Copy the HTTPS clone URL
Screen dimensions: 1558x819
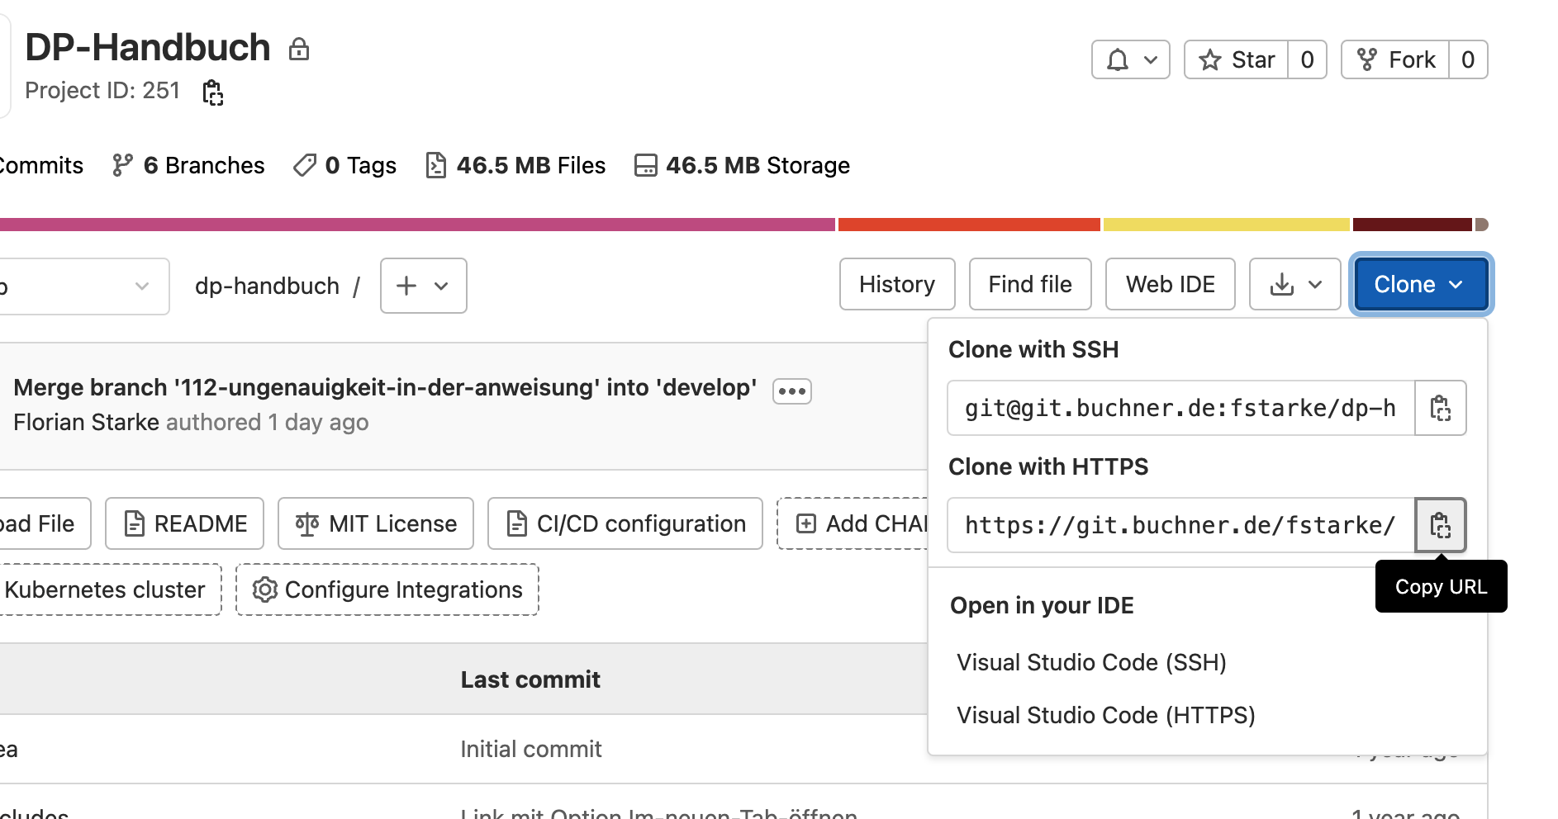point(1440,525)
